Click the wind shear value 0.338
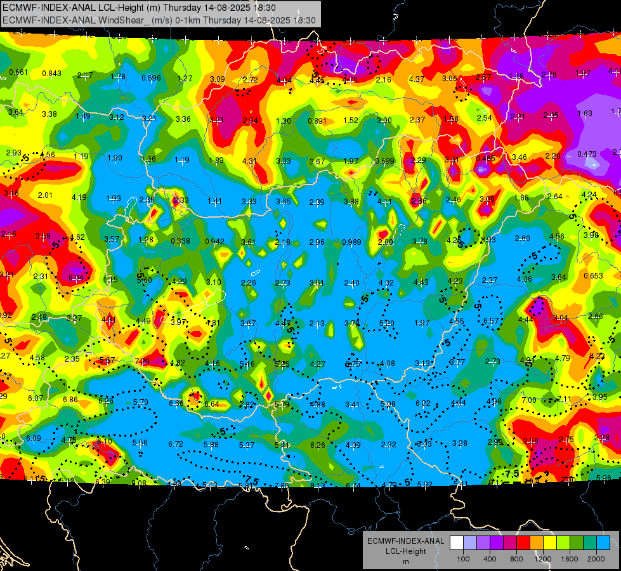The width and height of the screenshot is (621, 571). pos(180,241)
